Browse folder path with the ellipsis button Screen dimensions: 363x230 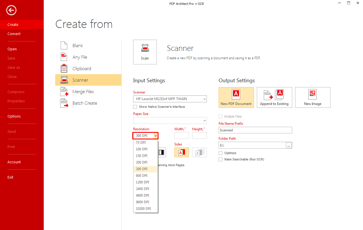click(289, 145)
